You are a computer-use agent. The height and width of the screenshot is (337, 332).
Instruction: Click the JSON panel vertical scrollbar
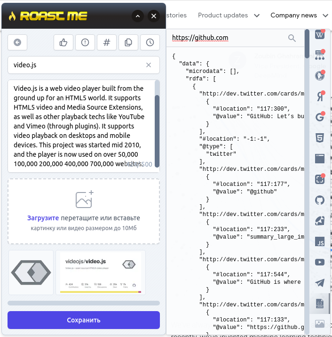point(307,44)
